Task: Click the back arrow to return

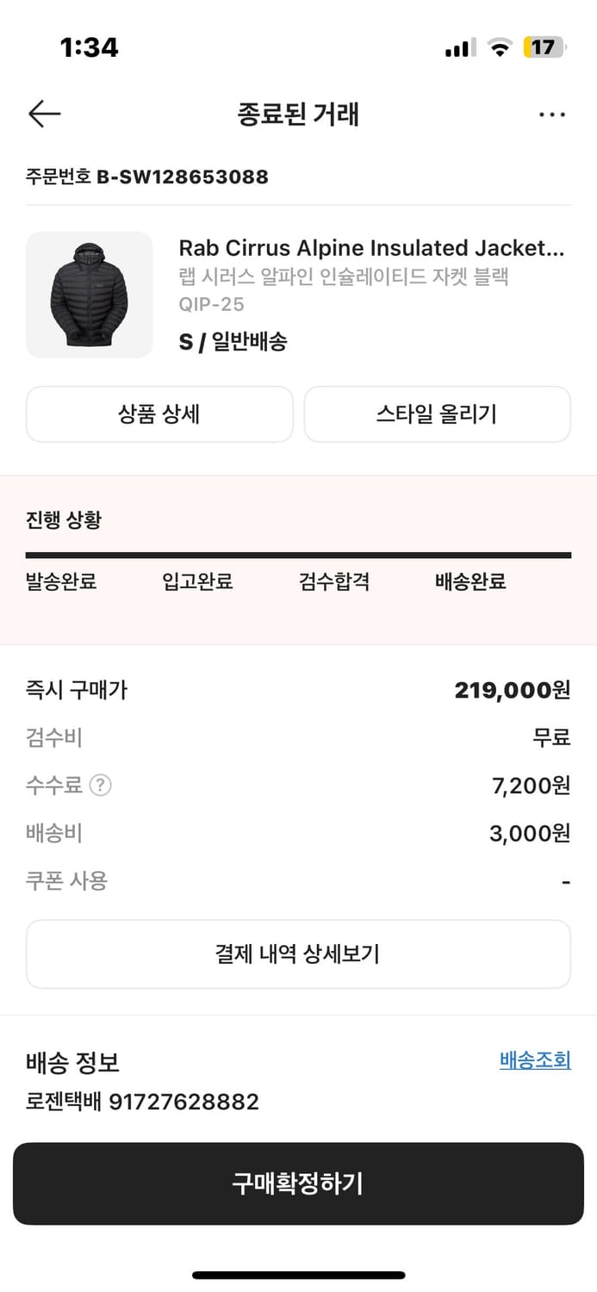Action: click(x=44, y=114)
